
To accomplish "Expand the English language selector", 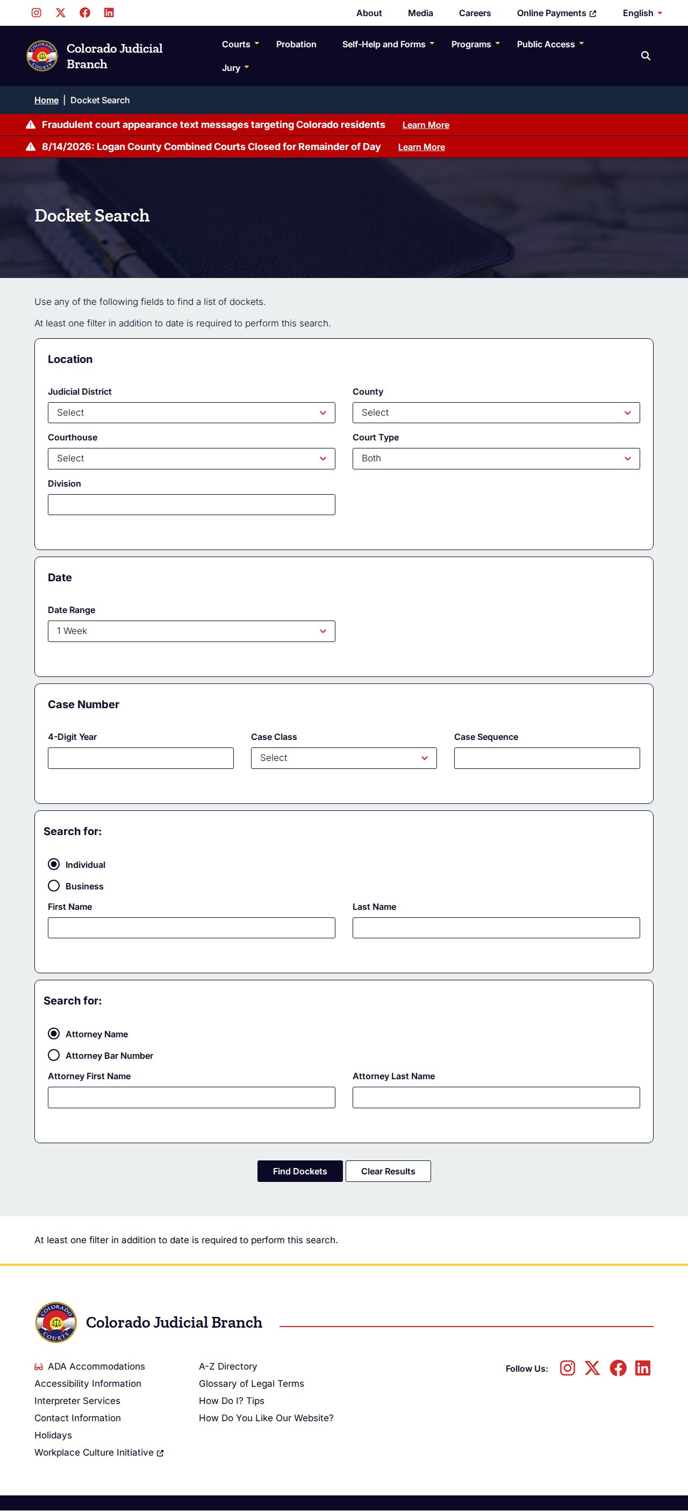I will tap(642, 13).
